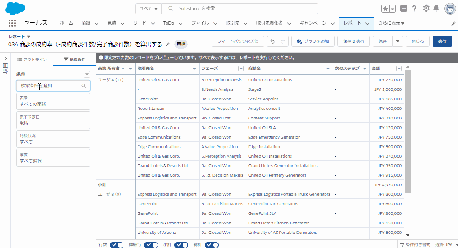Click the Salesforce cloud logo
The image size is (458, 248).
(15, 9)
